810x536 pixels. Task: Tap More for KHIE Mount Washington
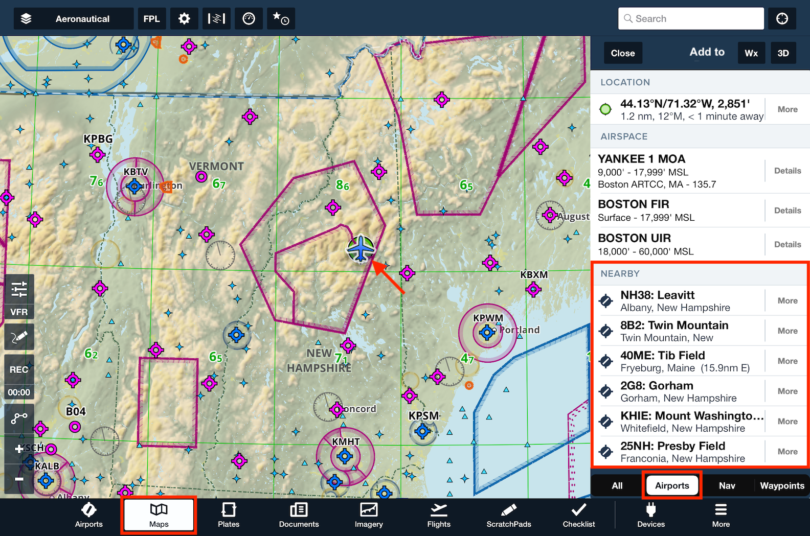[787, 422]
